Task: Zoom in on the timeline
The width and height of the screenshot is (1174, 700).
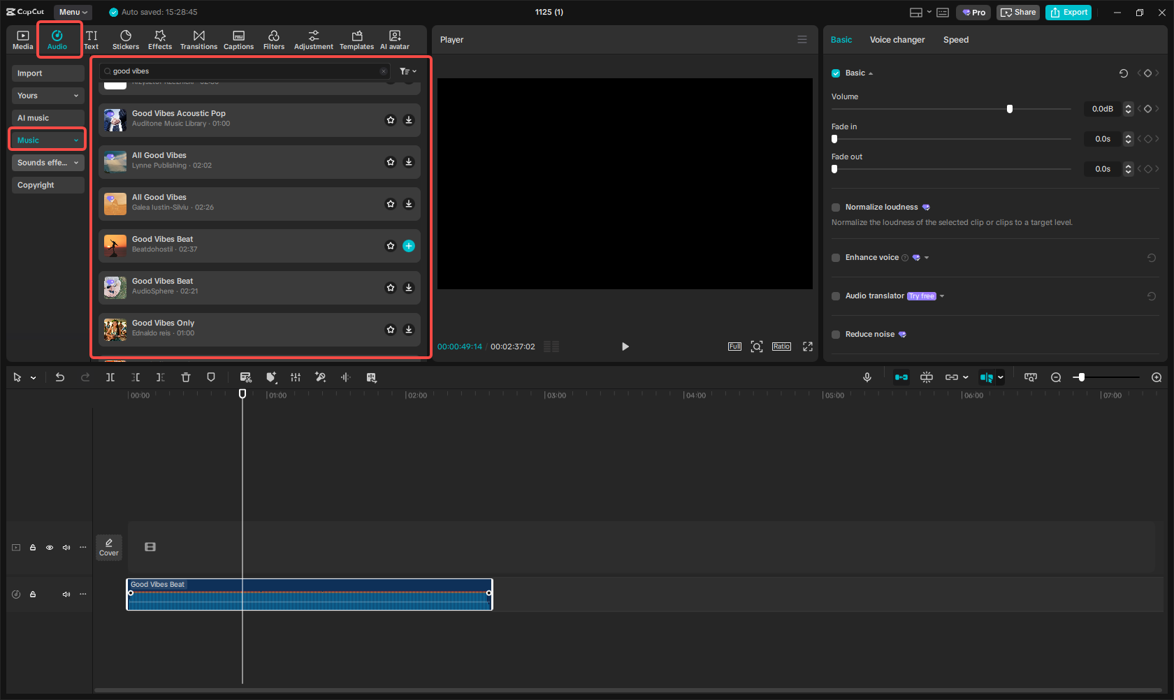Action: pyautogui.click(x=1157, y=377)
